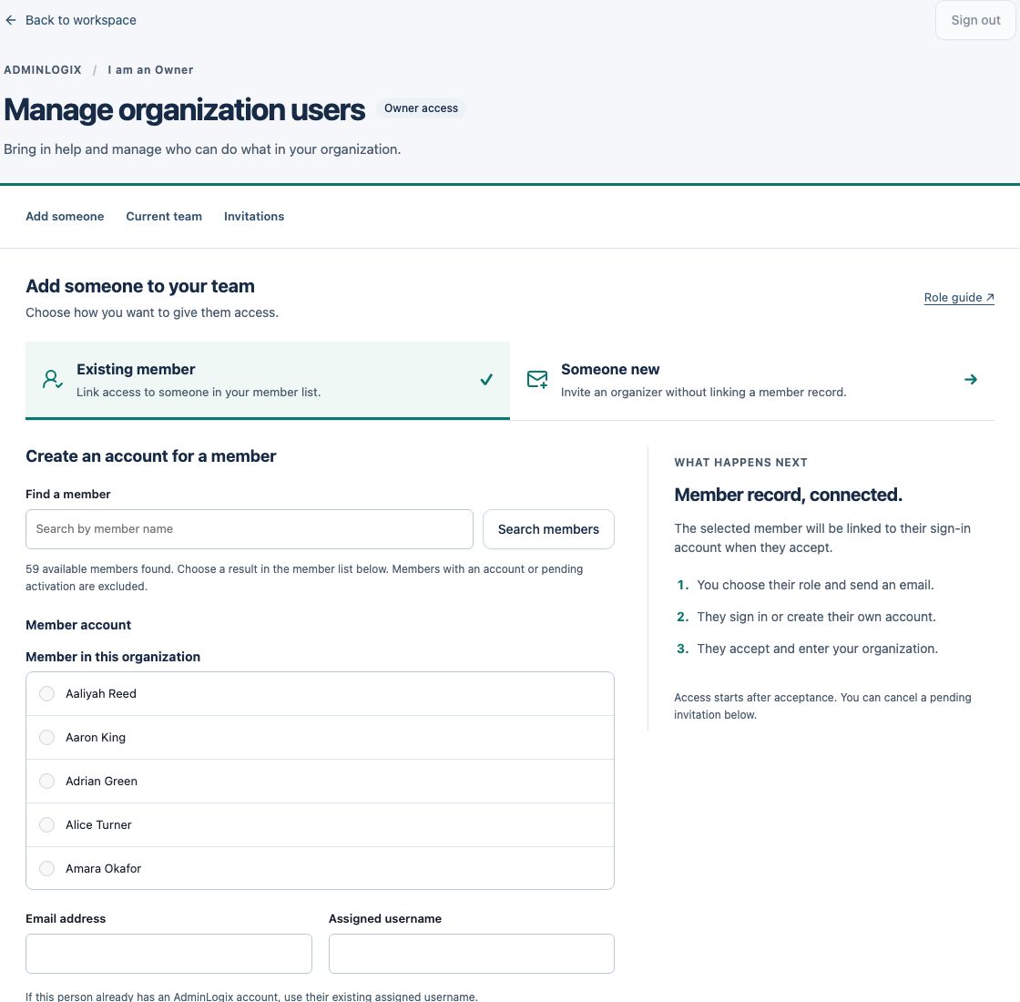Choose the Someone new option card
The image size is (1020, 1002).
pos(752,381)
